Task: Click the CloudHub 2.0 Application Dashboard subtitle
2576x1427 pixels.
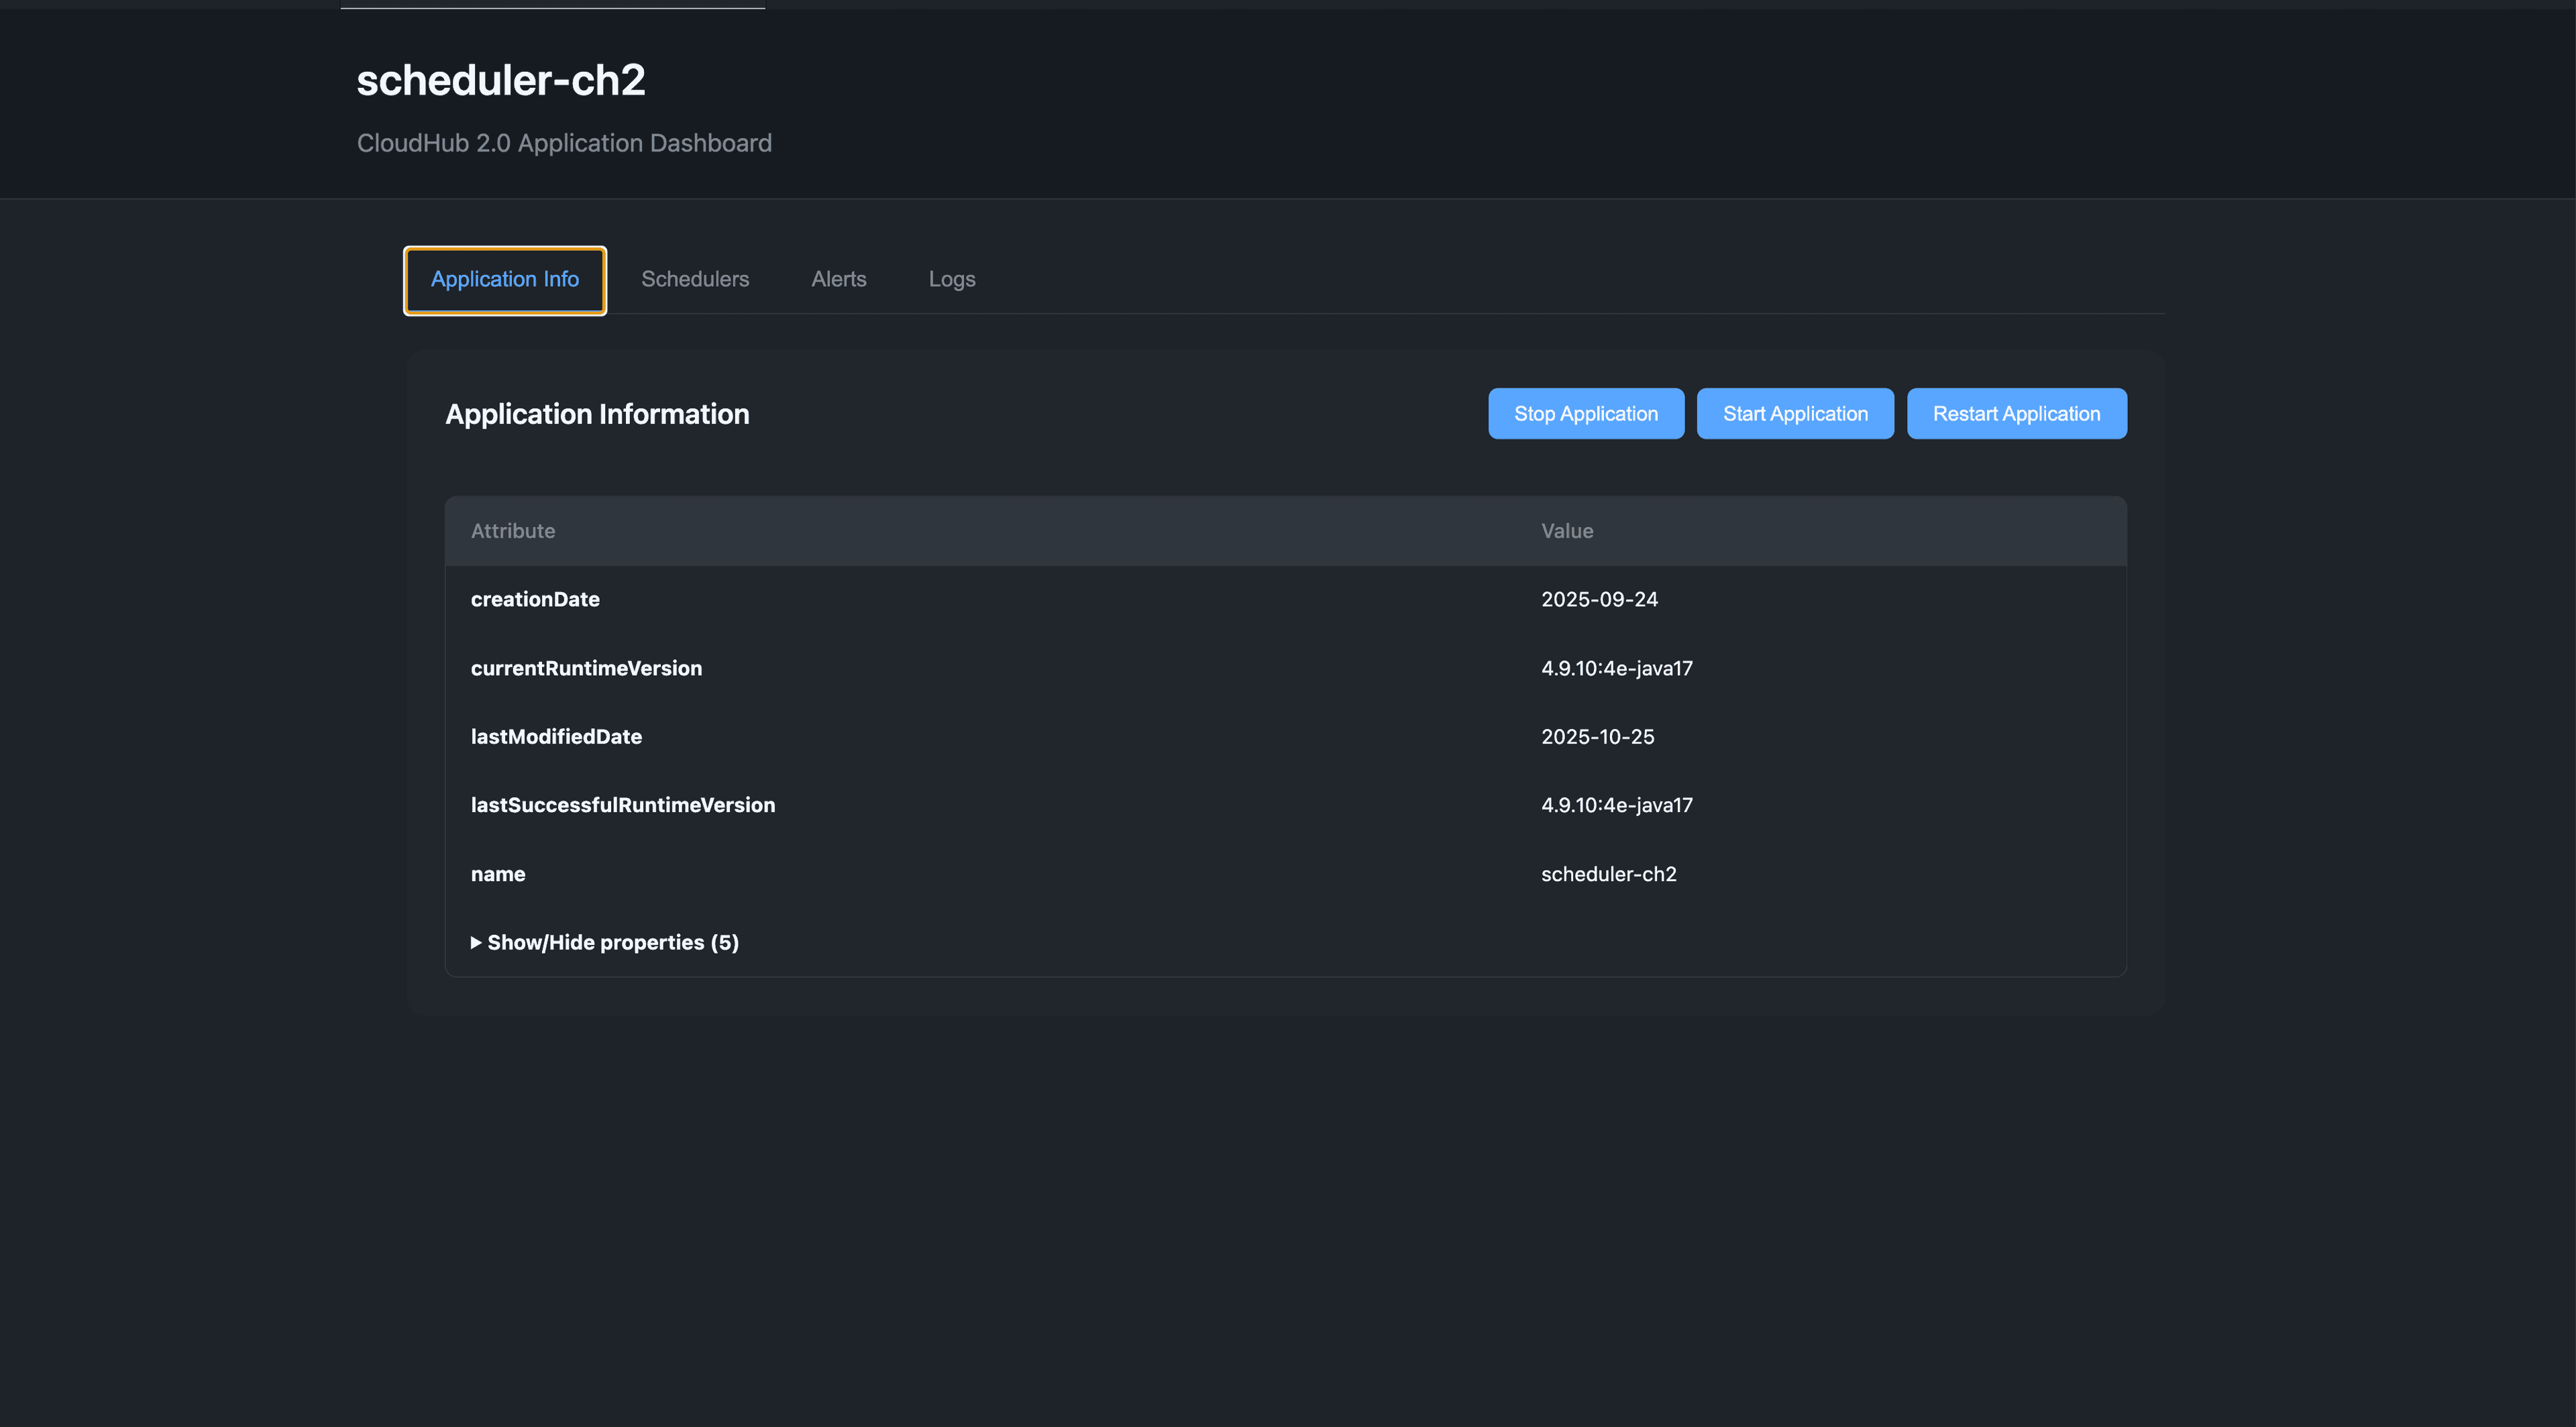Action: pyautogui.click(x=564, y=143)
